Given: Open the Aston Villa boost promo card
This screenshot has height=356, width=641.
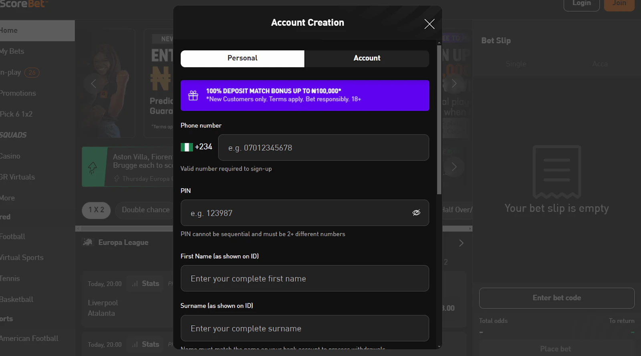Looking at the screenshot, I should [127, 167].
